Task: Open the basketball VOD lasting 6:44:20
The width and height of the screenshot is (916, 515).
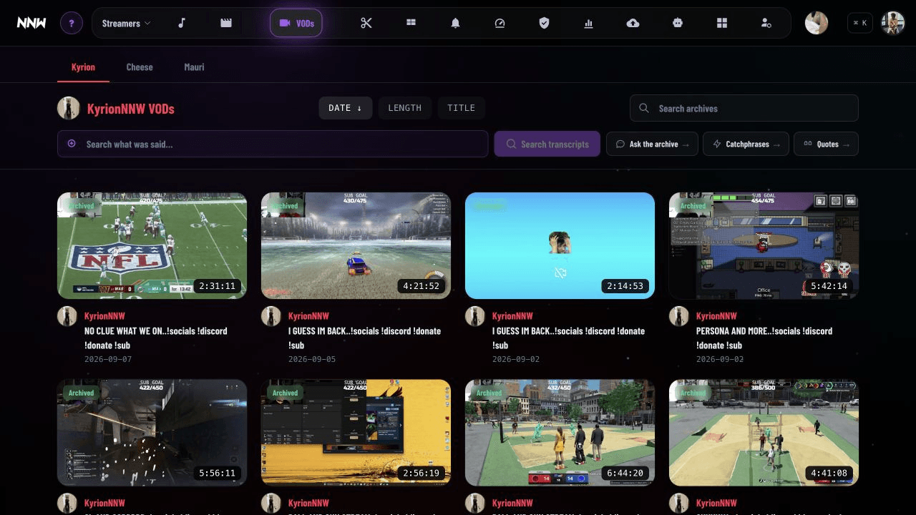Action: click(x=560, y=433)
